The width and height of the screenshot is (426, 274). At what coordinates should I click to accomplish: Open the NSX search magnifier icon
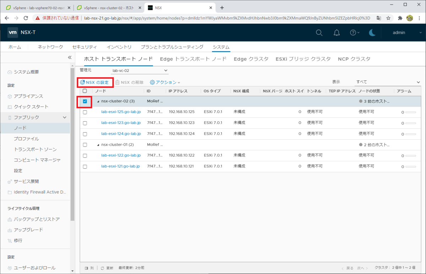(x=319, y=33)
